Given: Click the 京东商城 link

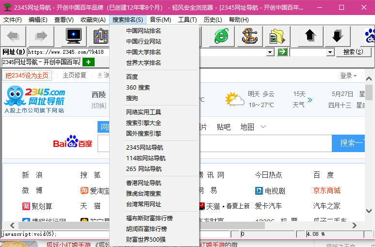Looking at the screenshot, I should point(326,190).
